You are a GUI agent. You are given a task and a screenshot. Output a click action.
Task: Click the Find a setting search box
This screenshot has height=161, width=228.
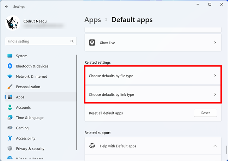(38, 41)
